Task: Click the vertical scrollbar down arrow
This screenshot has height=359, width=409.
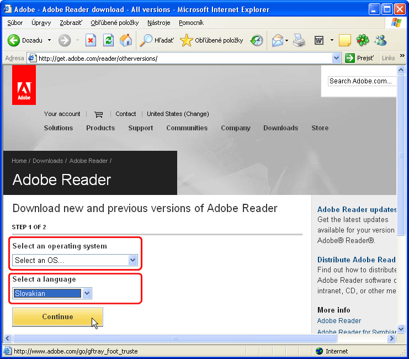Action: (401, 329)
